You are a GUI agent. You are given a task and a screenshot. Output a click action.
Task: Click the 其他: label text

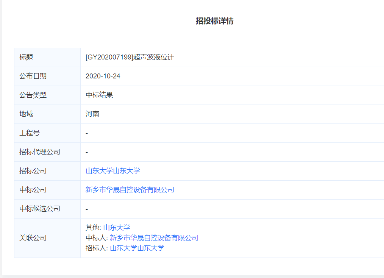tap(93, 228)
